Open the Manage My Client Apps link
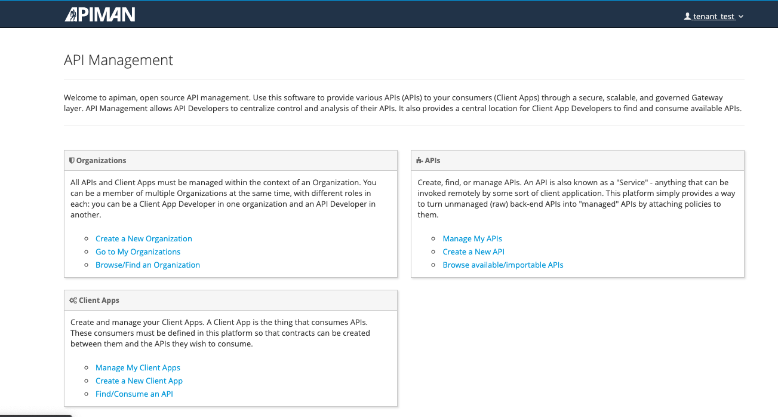The width and height of the screenshot is (778, 417). [x=137, y=367]
